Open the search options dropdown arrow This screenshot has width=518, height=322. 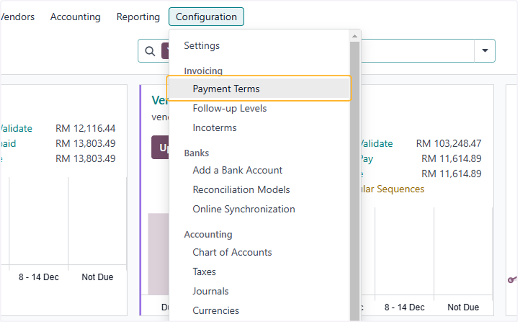coord(485,51)
